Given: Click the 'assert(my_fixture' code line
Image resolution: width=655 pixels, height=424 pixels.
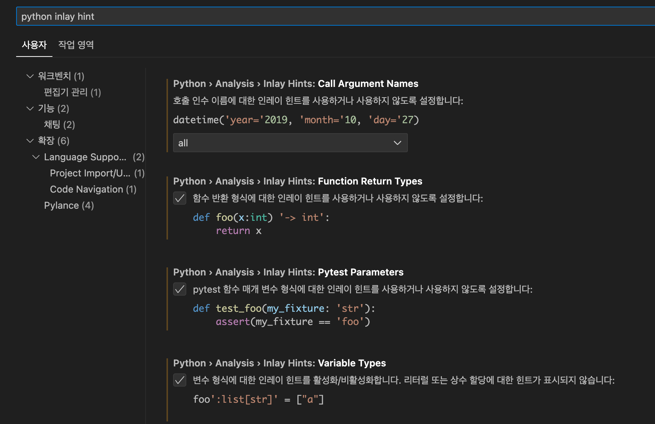Looking at the screenshot, I should tap(293, 321).
